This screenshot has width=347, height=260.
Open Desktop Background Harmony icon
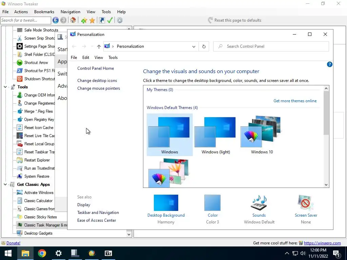click(166, 203)
